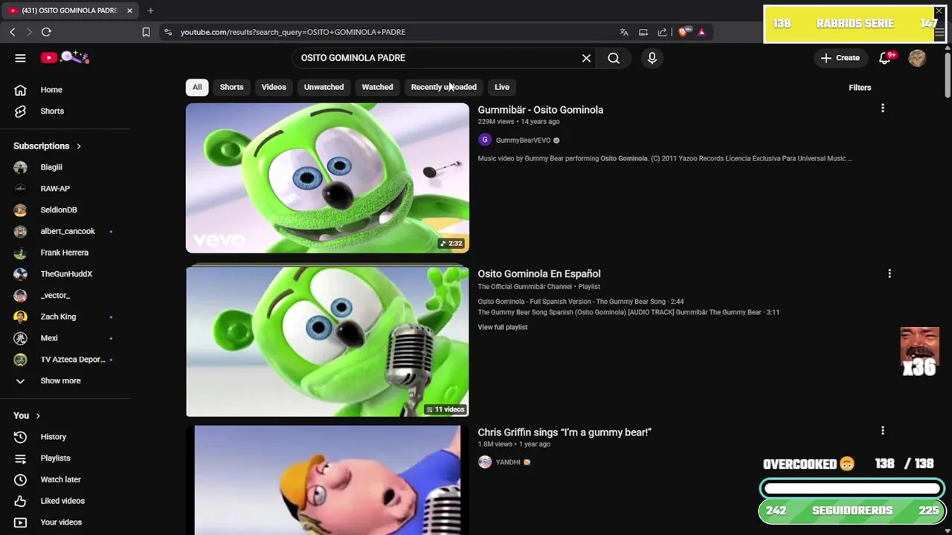The image size is (952, 535).
Task: Open the Gummibär - Osito Gominola title
Action: (541, 110)
